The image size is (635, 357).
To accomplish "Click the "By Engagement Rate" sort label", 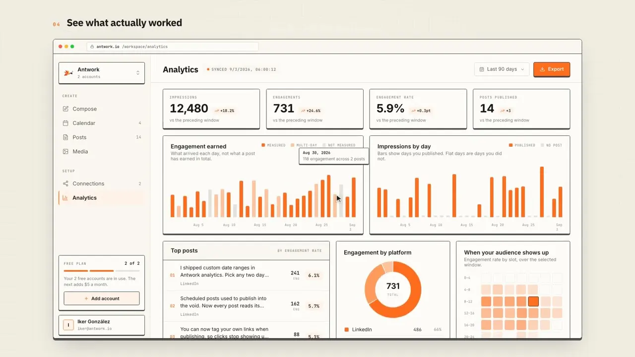I will [300, 251].
